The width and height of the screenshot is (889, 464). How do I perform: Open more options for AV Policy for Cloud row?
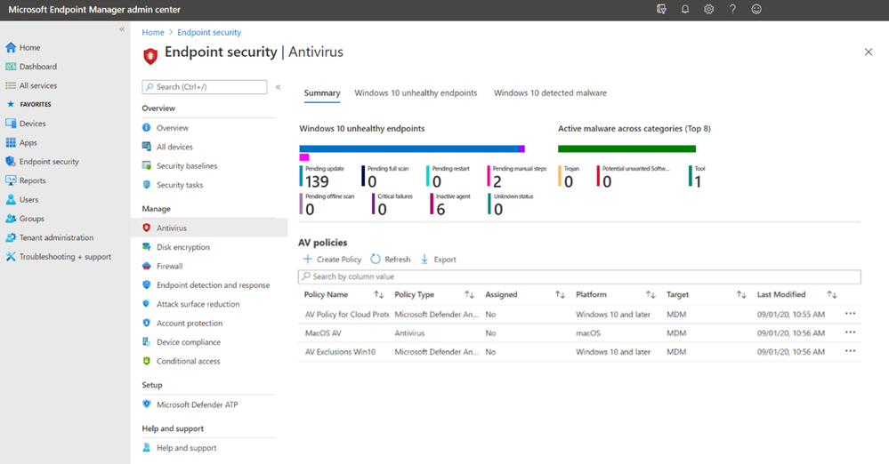point(850,314)
